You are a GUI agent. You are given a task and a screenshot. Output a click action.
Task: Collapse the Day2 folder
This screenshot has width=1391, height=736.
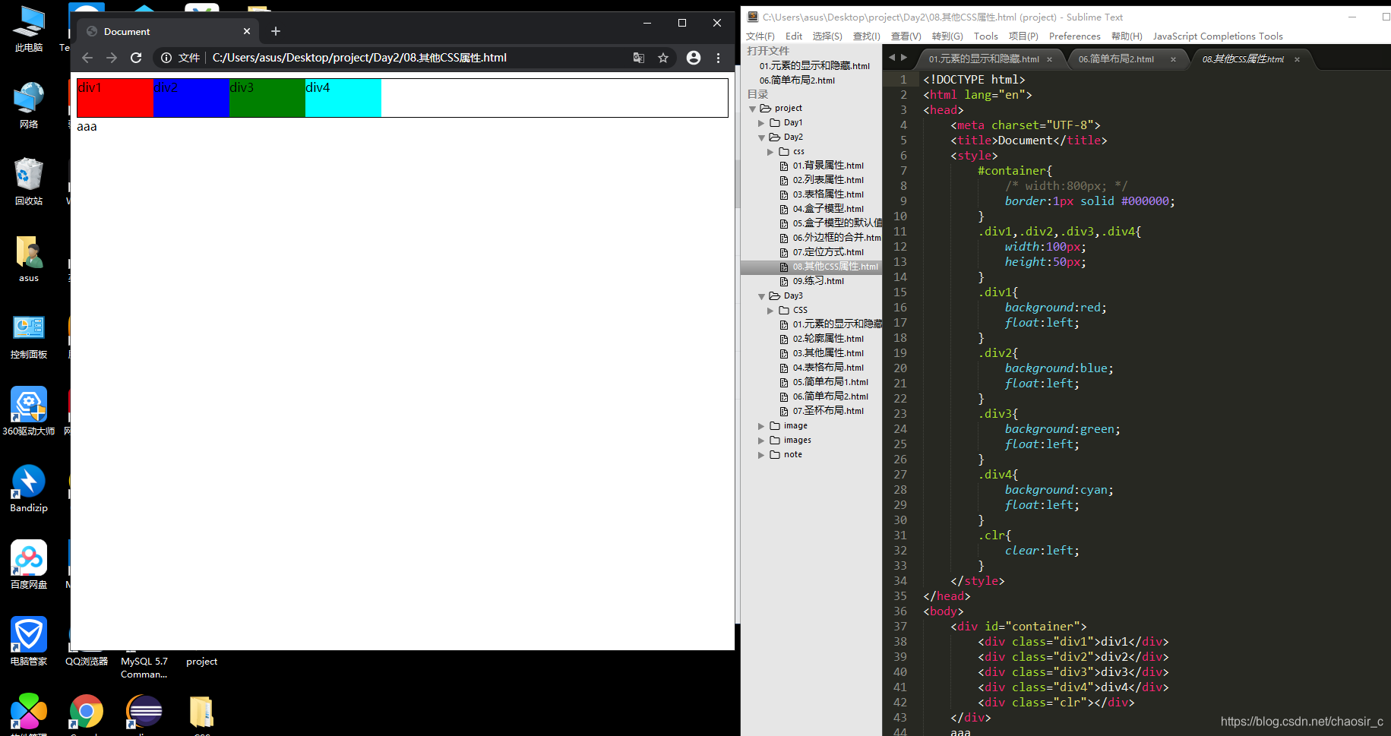coord(761,137)
